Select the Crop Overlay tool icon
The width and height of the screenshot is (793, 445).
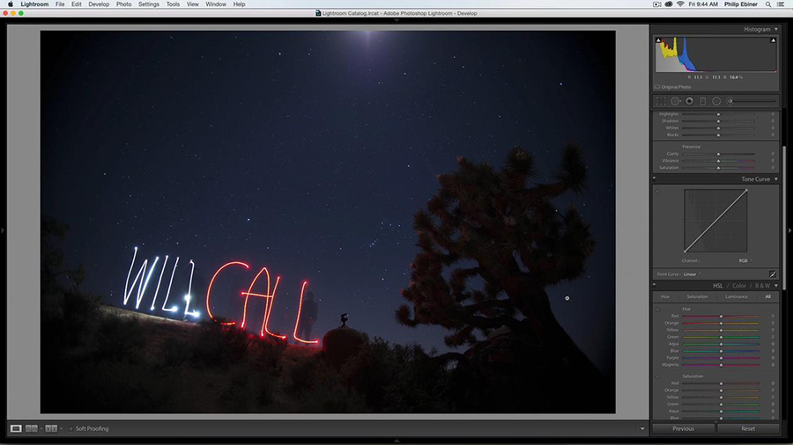tap(661, 101)
